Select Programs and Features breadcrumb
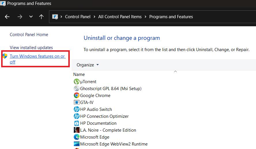256x149 pixels. pos(171,17)
